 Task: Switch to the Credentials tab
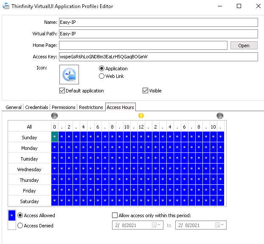tap(37, 107)
